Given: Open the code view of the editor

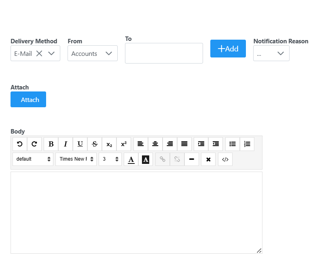Looking at the screenshot, I should (x=225, y=159).
